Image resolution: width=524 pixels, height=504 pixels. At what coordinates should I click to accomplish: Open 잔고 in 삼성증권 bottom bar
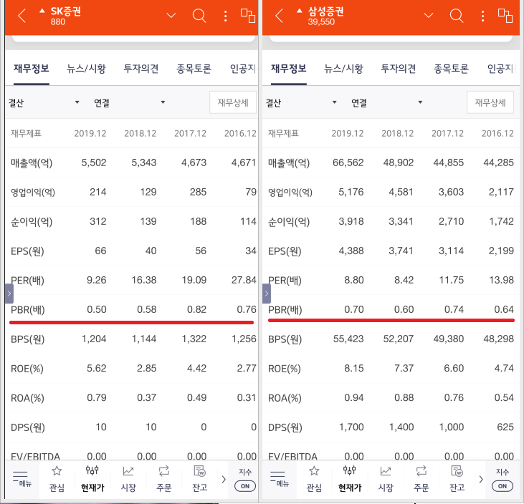(457, 479)
